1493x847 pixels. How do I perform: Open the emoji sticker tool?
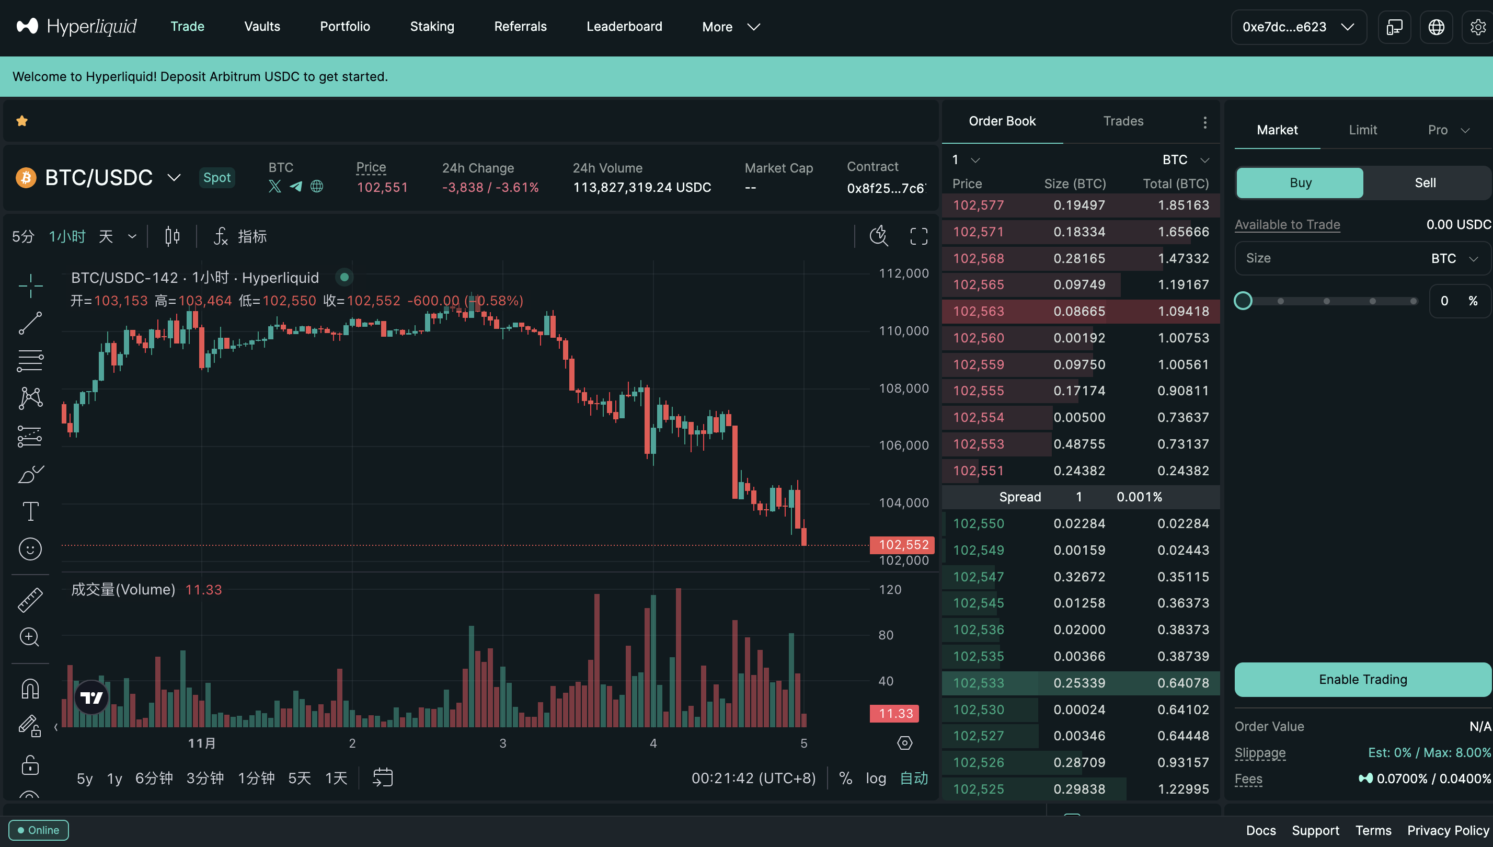point(30,549)
